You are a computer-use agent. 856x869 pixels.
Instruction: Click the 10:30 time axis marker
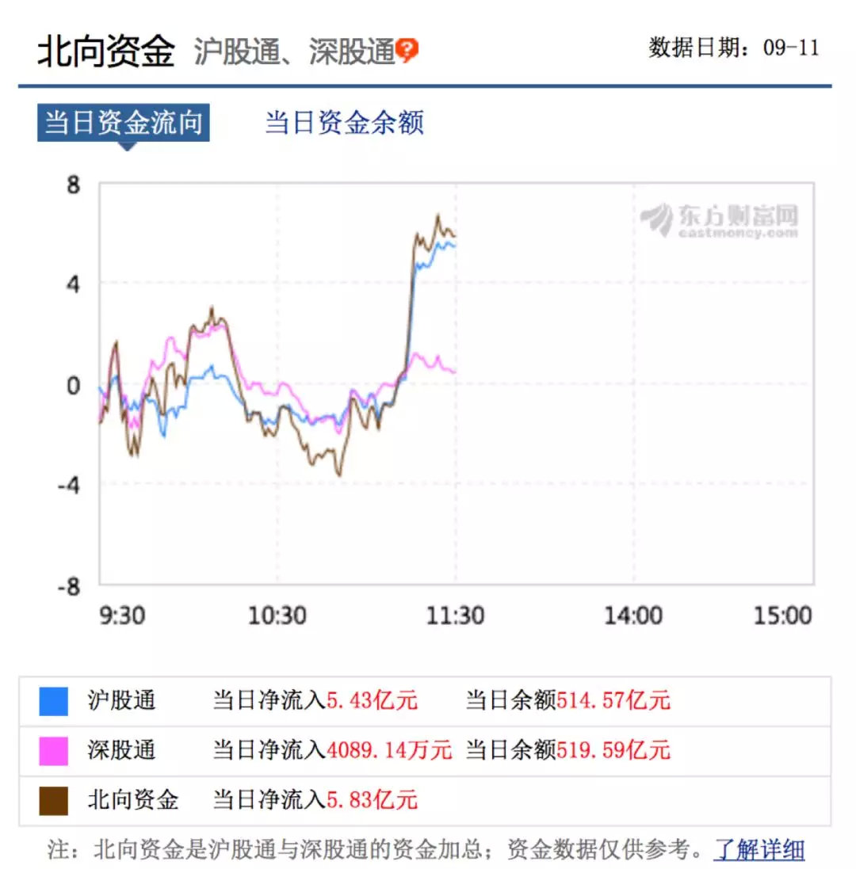[277, 616]
